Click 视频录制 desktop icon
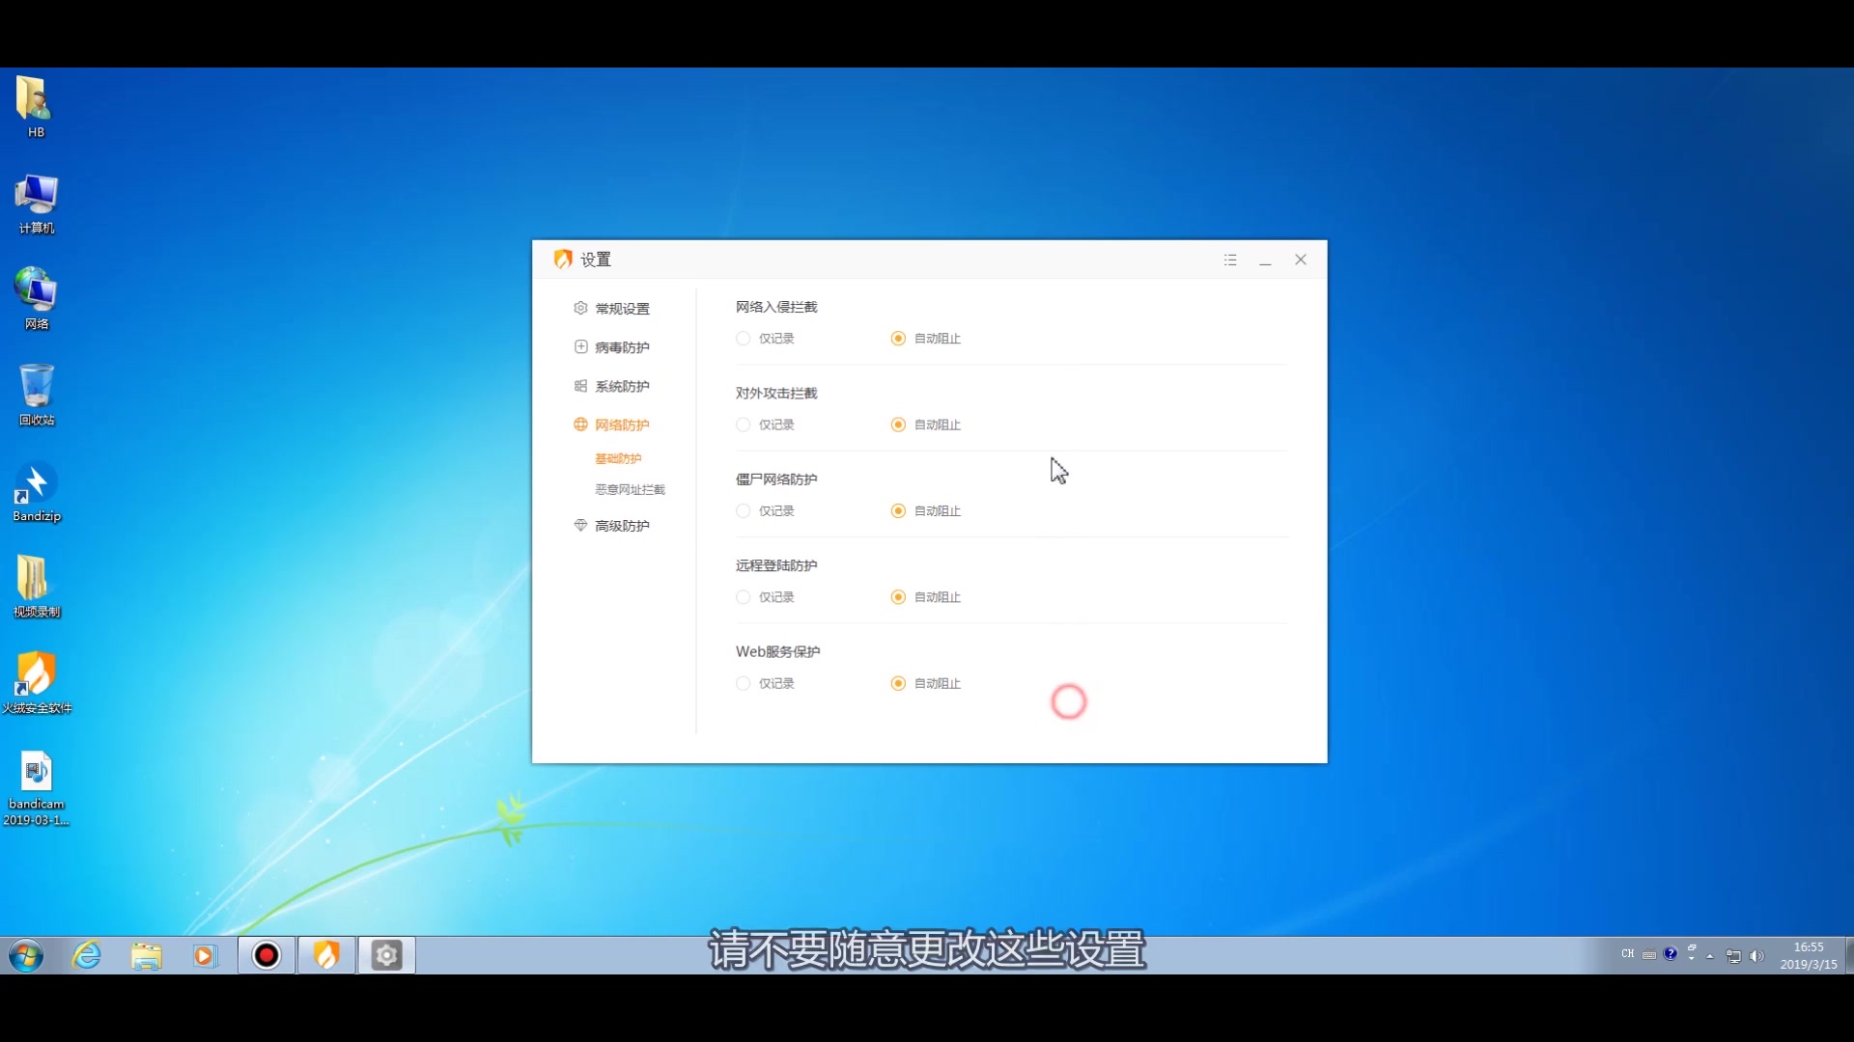The height and width of the screenshot is (1042, 1854). pyautogui.click(x=35, y=586)
